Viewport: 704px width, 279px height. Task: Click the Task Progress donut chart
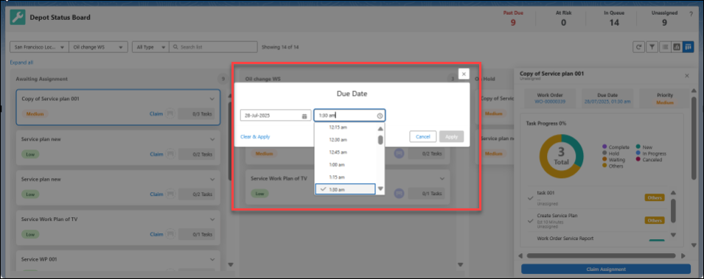click(561, 156)
